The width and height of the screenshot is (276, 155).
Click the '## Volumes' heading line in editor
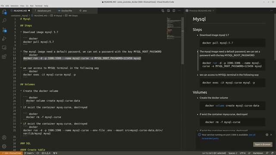[28, 84]
